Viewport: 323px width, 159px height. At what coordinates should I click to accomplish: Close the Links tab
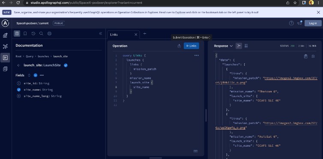tap(136, 35)
